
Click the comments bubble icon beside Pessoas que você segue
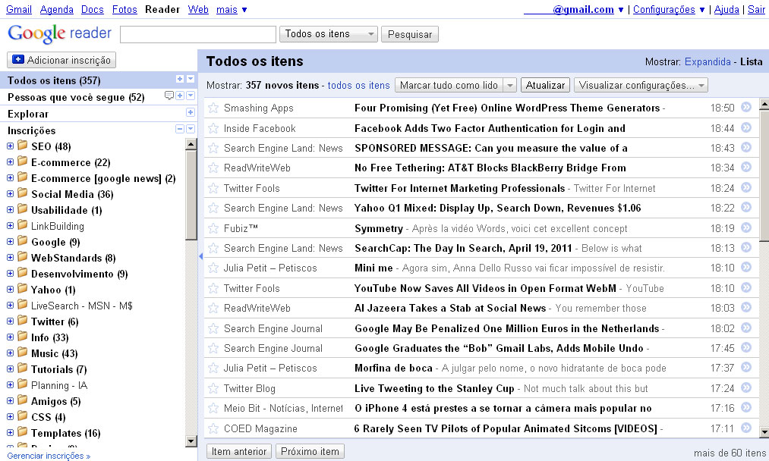(169, 96)
